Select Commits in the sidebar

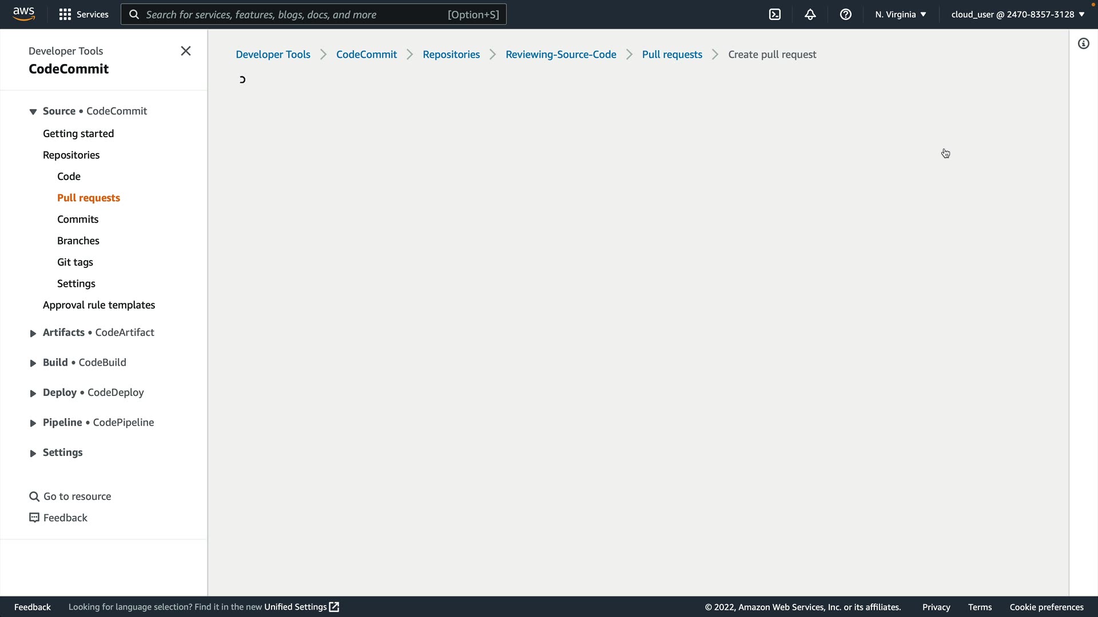pyautogui.click(x=78, y=219)
